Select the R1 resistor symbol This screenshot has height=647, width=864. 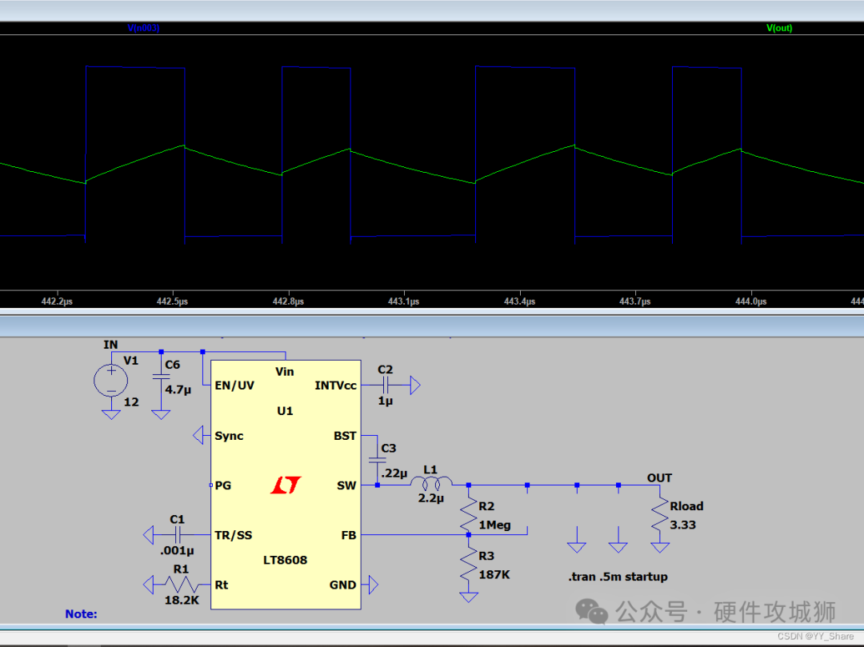[x=182, y=585]
